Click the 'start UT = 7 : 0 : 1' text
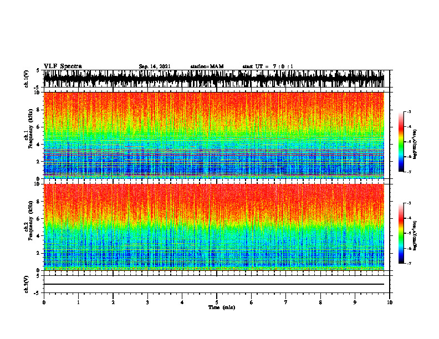The image size is (439, 339). (x=268, y=66)
